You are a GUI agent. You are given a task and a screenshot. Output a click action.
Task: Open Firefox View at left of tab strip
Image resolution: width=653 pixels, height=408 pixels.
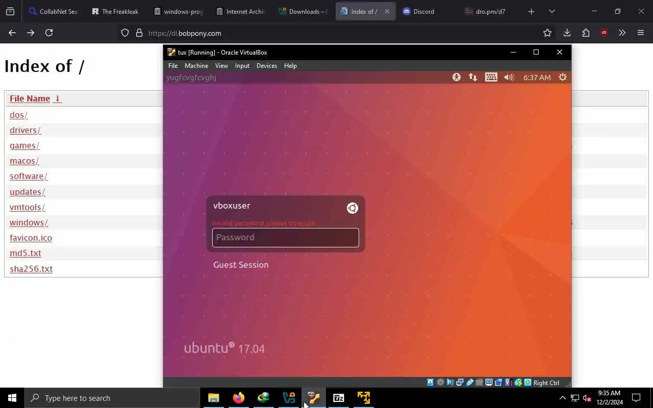(x=10, y=11)
